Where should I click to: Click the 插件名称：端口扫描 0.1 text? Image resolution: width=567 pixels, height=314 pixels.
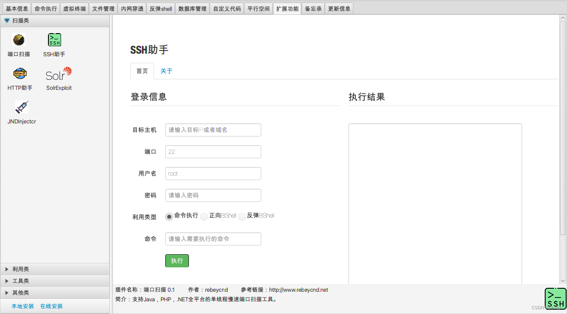click(x=145, y=290)
